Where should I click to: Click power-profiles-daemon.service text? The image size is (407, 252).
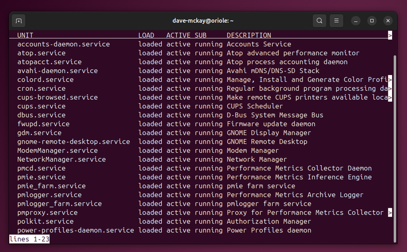(x=75, y=230)
